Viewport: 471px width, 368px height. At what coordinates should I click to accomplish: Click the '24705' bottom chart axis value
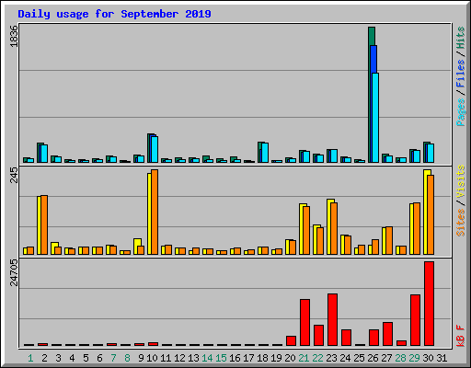coord(14,272)
